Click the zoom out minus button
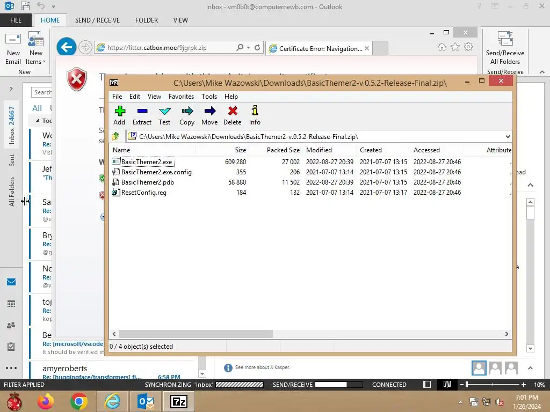Image resolution: width=550 pixels, height=412 pixels. point(462,385)
